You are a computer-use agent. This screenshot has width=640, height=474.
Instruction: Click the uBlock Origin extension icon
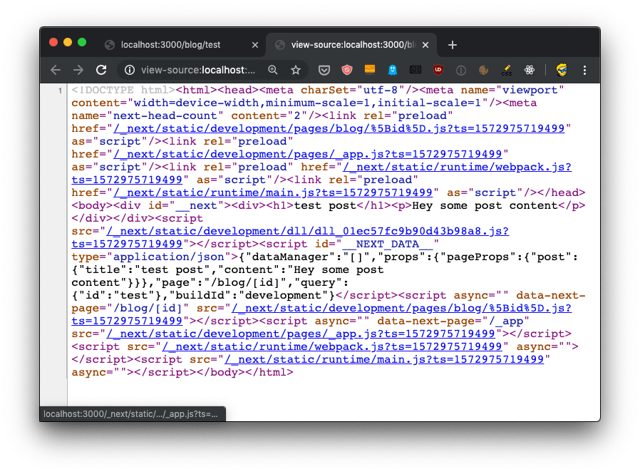pos(438,70)
